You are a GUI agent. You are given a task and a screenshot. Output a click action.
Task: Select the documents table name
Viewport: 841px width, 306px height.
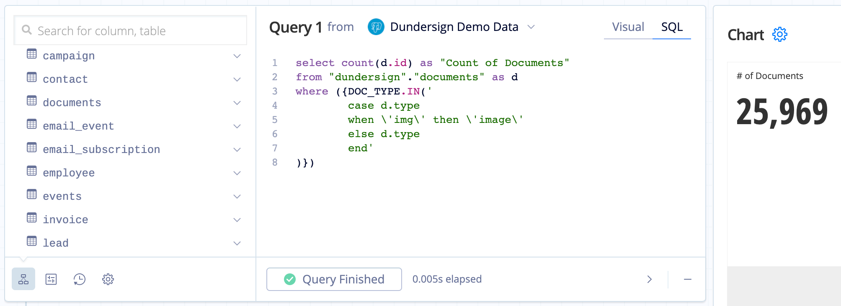72,103
